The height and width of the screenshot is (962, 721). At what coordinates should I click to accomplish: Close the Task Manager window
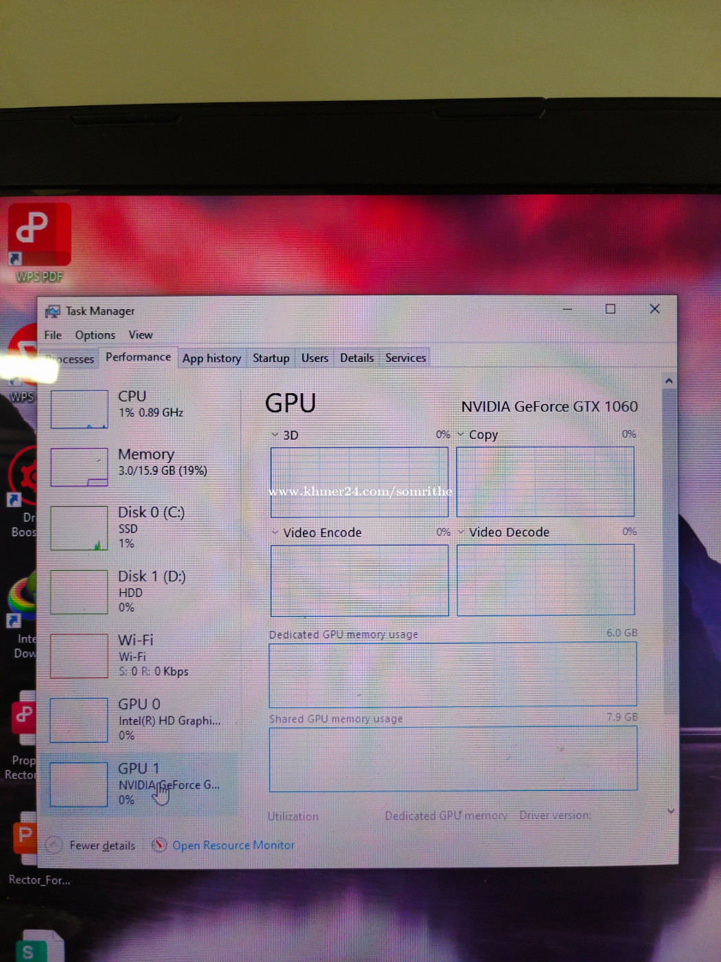tap(655, 309)
